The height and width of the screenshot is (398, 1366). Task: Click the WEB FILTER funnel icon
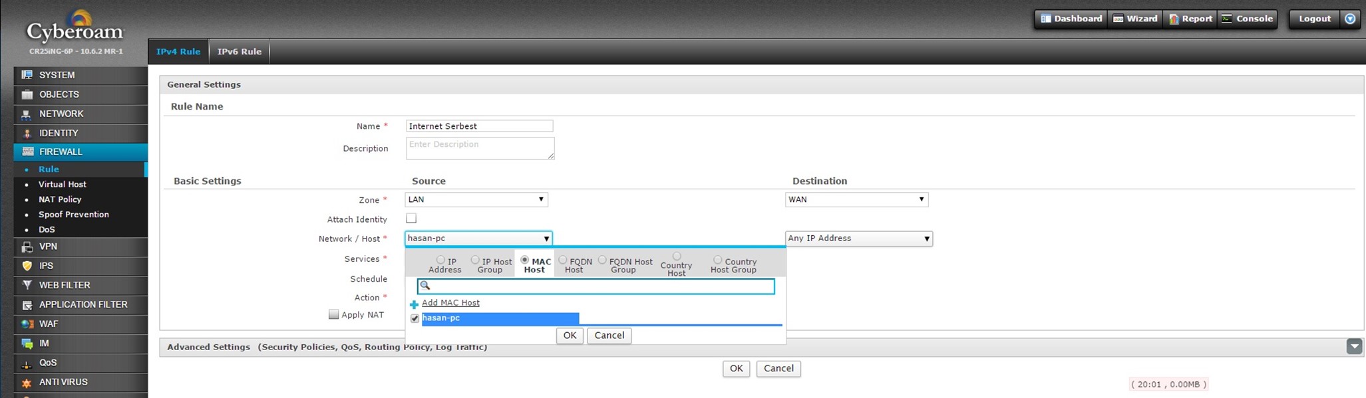[27, 285]
